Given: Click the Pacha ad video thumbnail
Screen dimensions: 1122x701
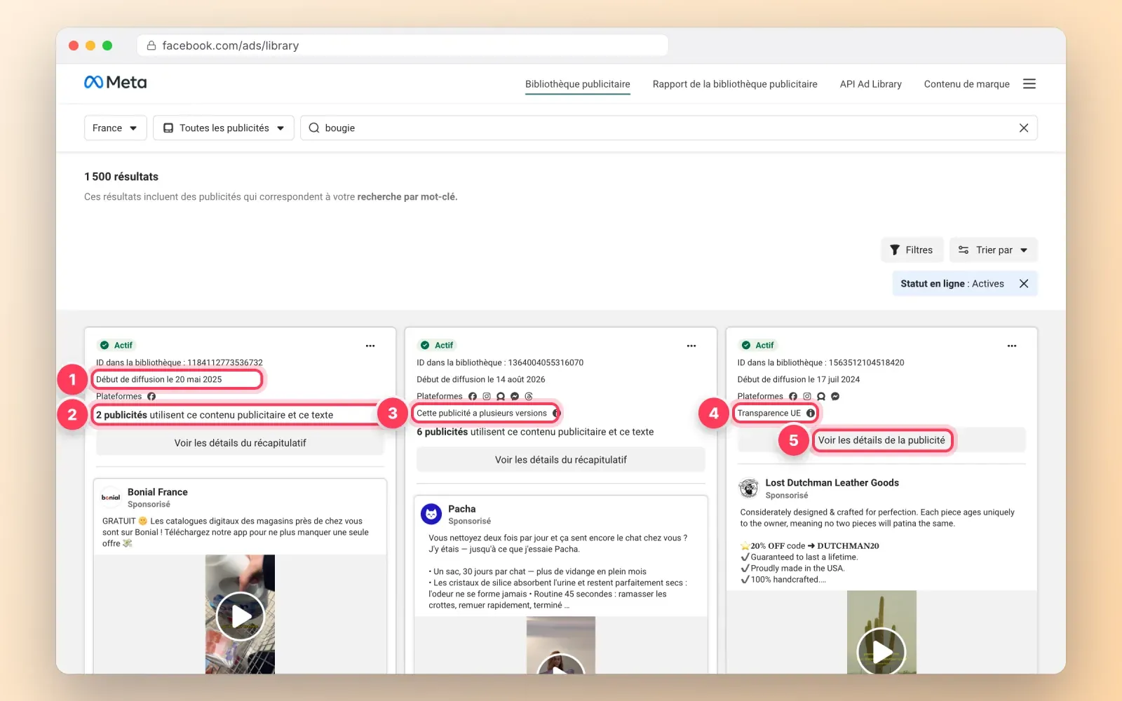Looking at the screenshot, I should tap(560, 645).
